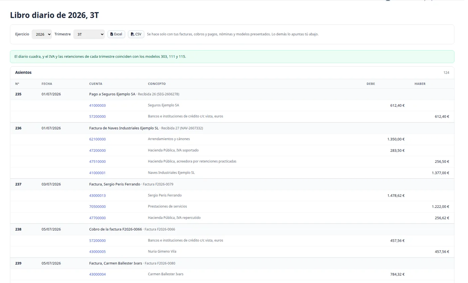Open account 47200000 IVA soportado
This screenshot has height=283, width=468.
tap(97, 151)
